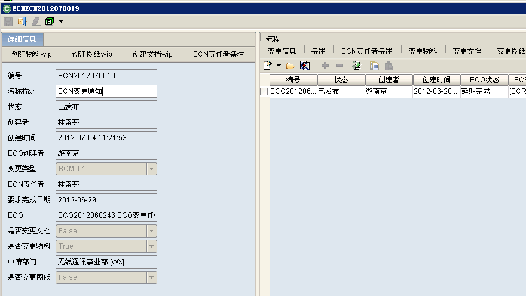
Task: Click 创建物料wip button
Action: (x=32, y=54)
